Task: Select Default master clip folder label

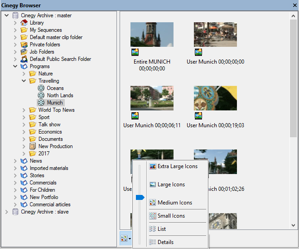Action: (x=56, y=37)
